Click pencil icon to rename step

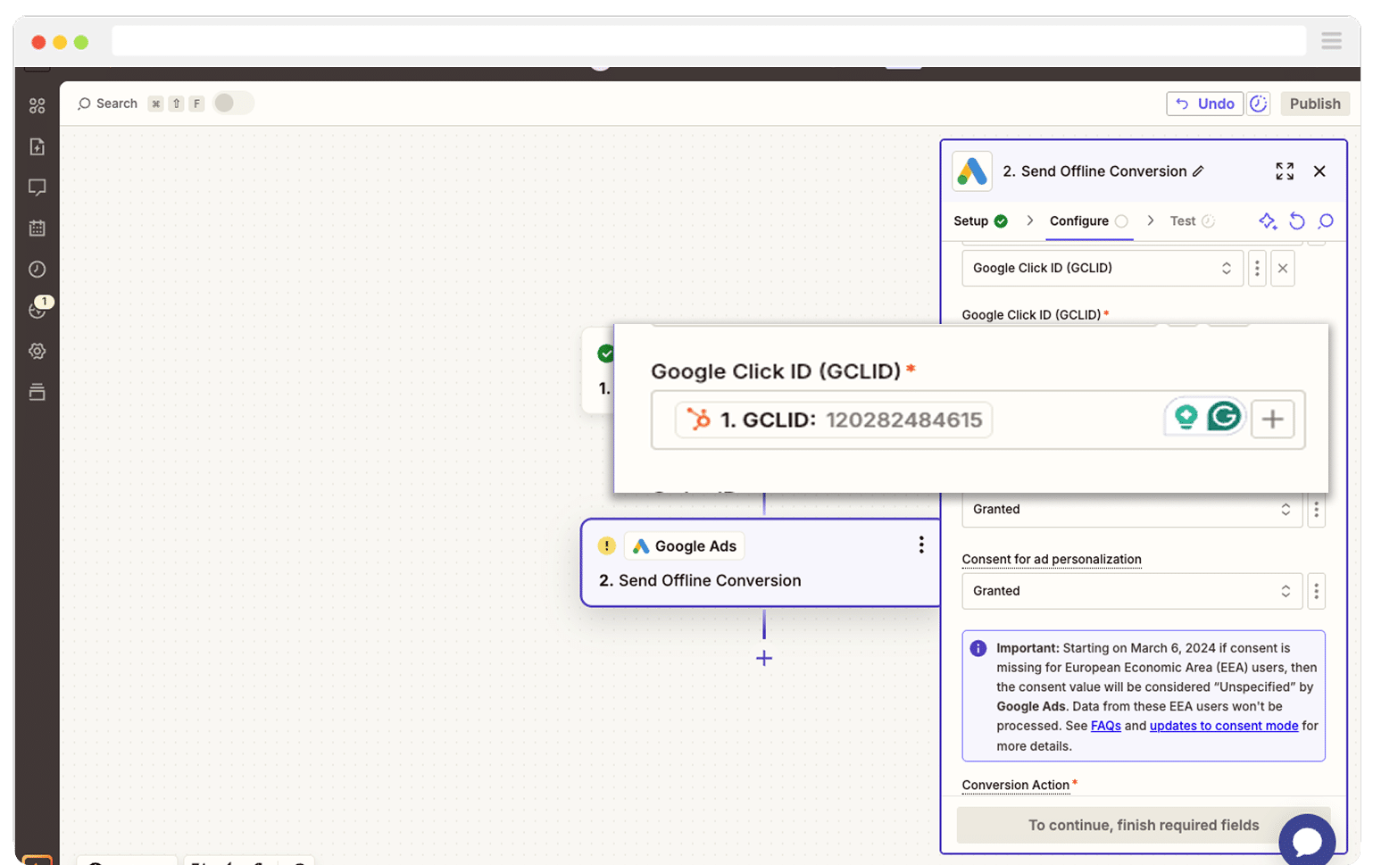pos(1198,171)
